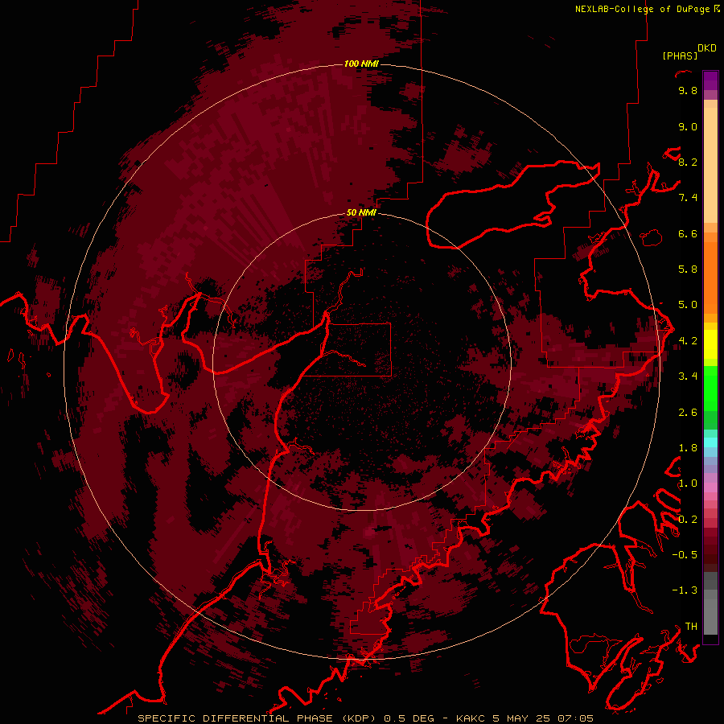Viewport: 724px width, 724px height.
Task: Click the -1.3 value on the color scale
Action: pos(685,590)
